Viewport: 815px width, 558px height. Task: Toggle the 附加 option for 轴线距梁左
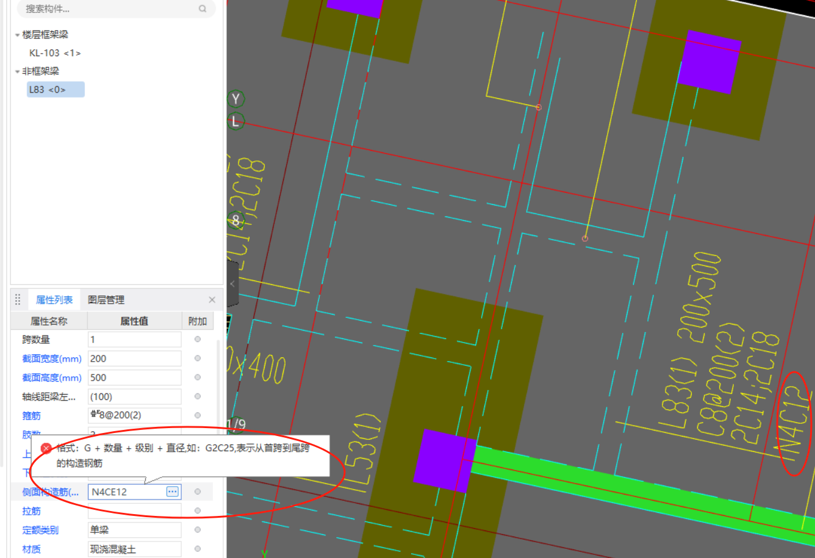[198, 396]
